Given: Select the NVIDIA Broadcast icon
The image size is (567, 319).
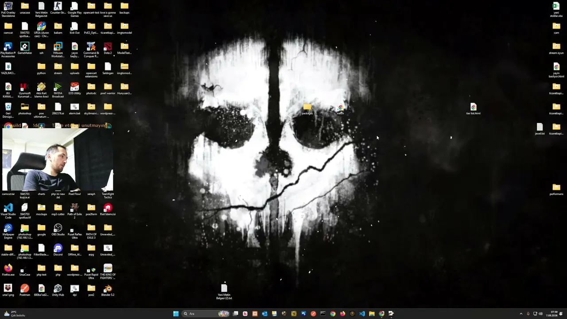Looking at the screenshot, I should point(58,90).
